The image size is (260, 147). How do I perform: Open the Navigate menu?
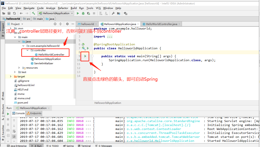pos(29,8)
